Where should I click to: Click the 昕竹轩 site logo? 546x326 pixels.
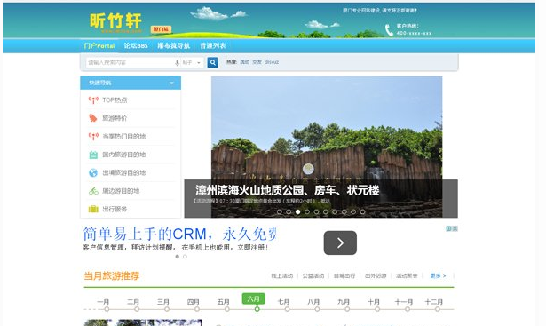click(x=116, y=22)
